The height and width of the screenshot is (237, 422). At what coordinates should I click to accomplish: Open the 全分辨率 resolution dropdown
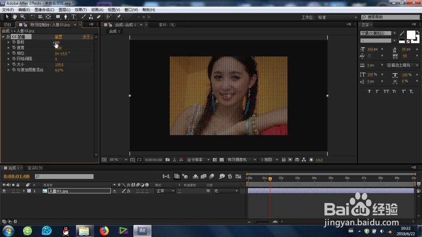(x=198, y=160)
